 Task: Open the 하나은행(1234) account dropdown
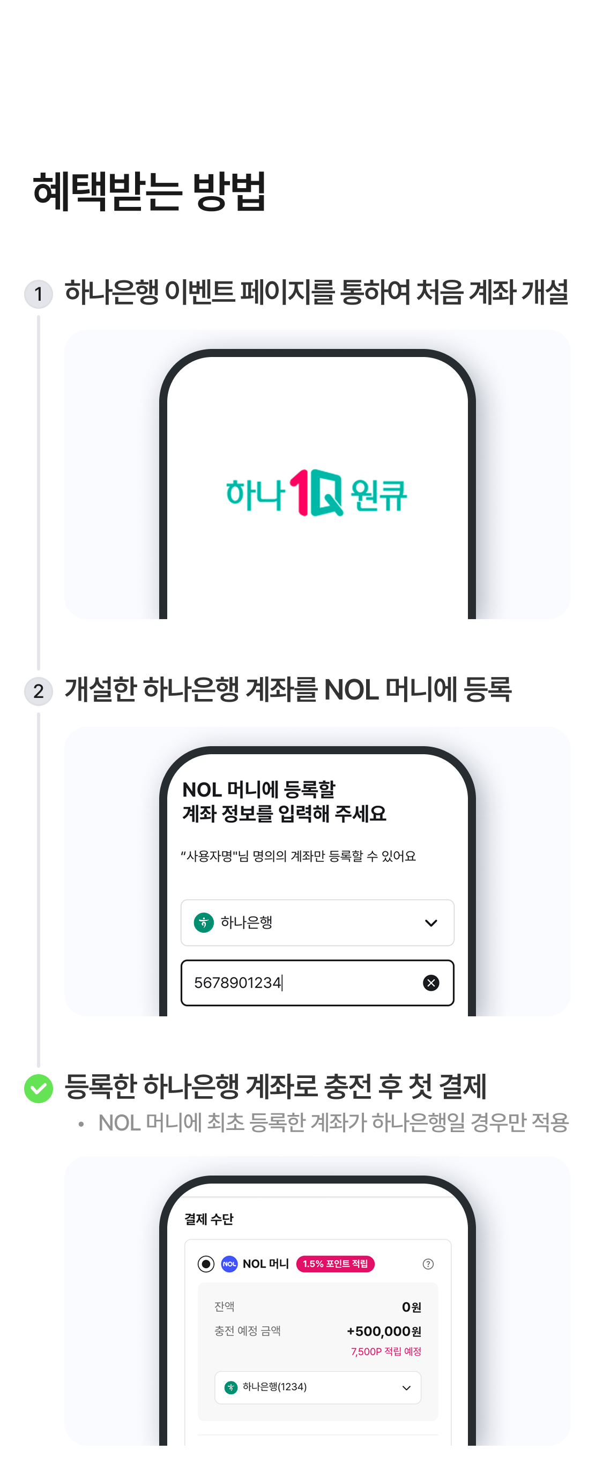(318, 1388)
